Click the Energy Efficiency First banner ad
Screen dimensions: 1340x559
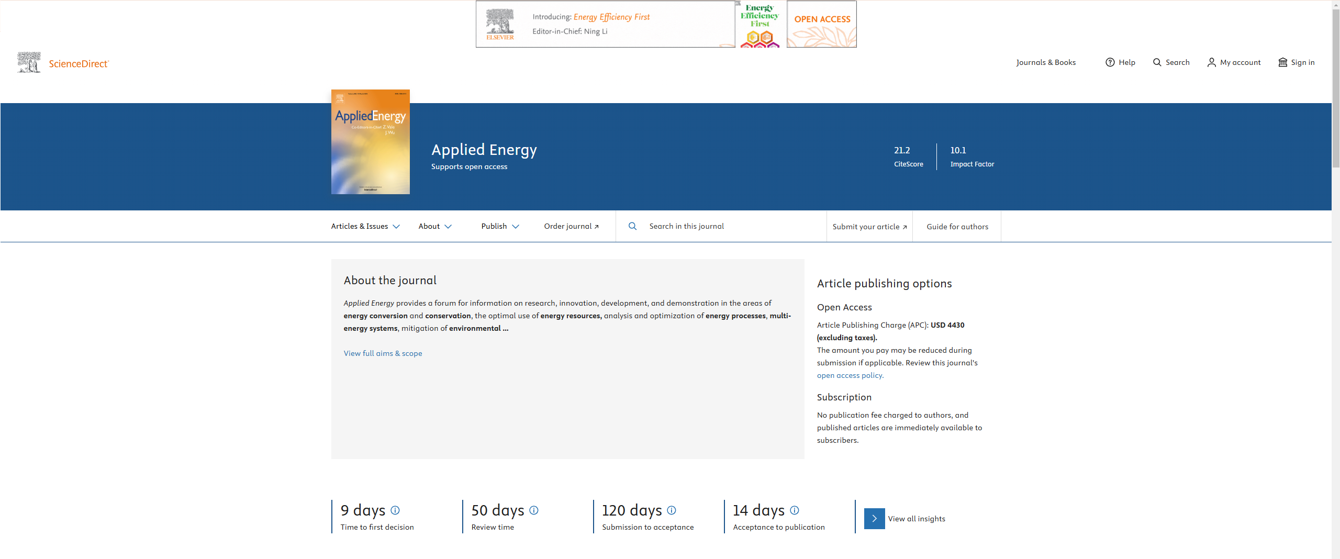[x=666, y=24]
